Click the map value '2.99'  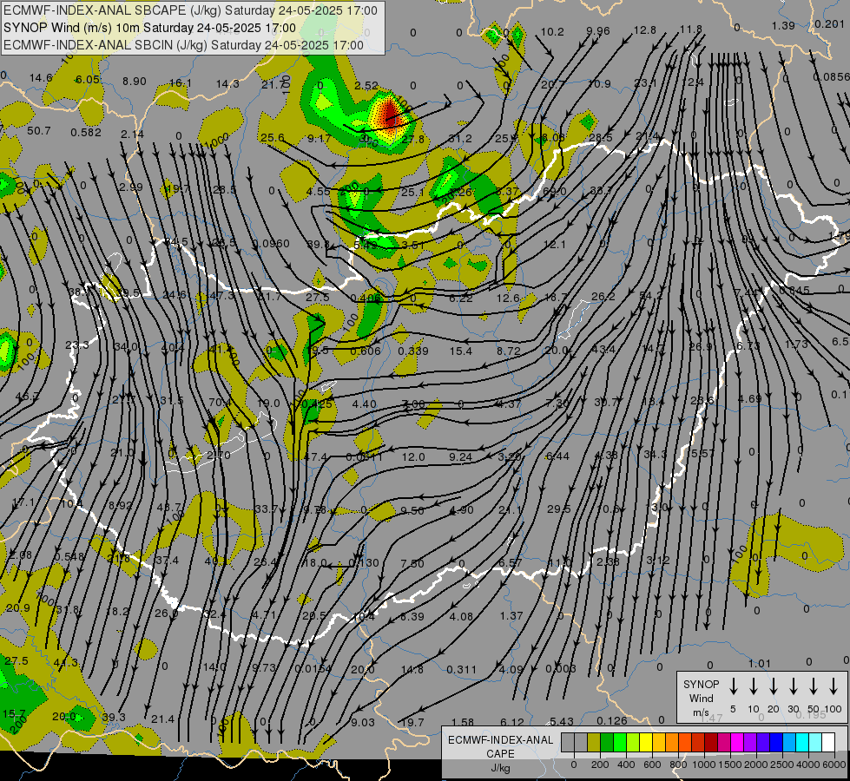(x=131, y=187)
